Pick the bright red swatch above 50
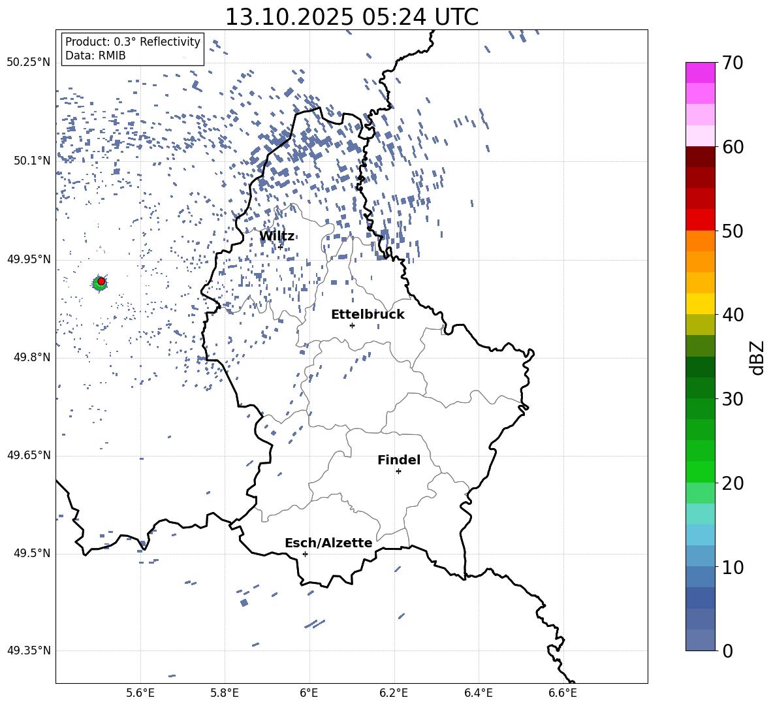 tap(700, 220)
